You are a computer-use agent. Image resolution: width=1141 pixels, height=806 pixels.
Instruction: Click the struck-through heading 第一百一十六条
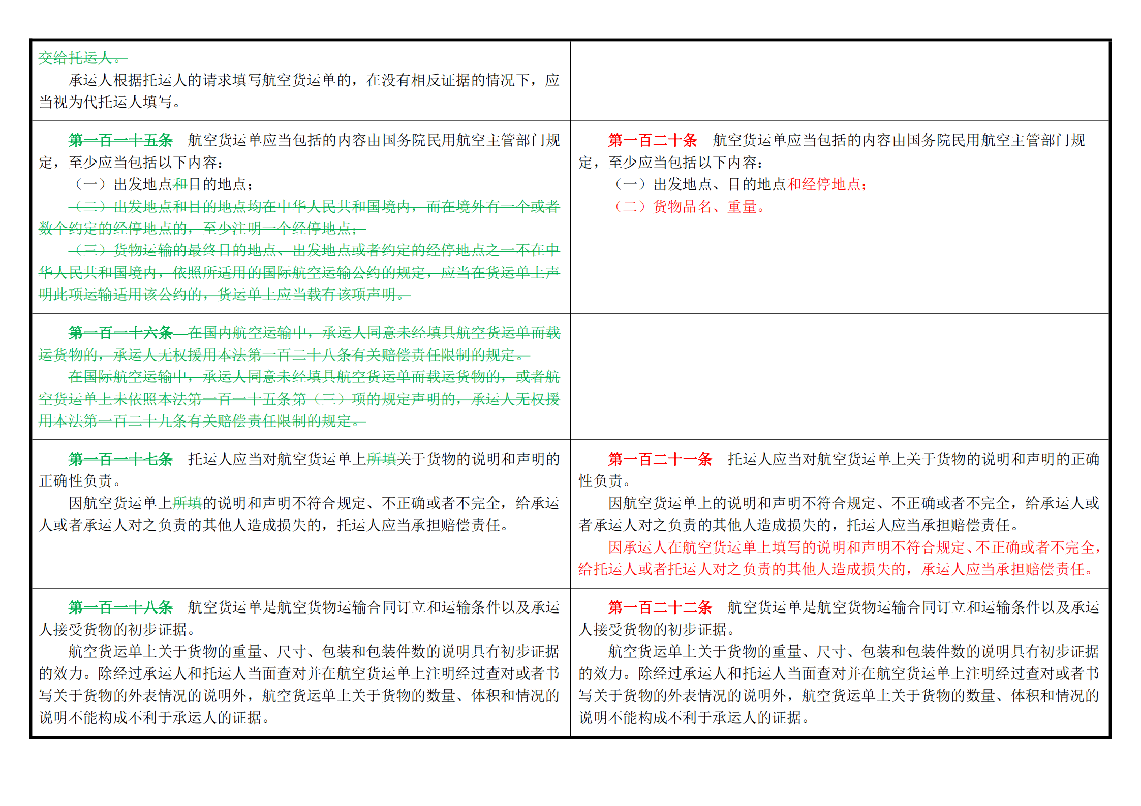[x=120, y=333]
